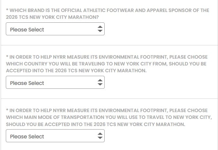This screenshot has height=150, width=218.
Task: Click 'Please Select' text in country field
Action: coord(27,83)
